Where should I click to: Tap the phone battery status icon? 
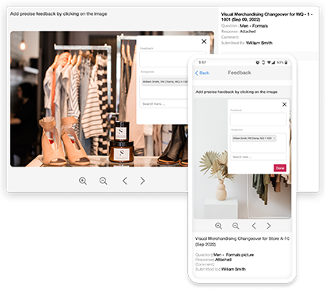pyautogui.click(x=286, y=62)
